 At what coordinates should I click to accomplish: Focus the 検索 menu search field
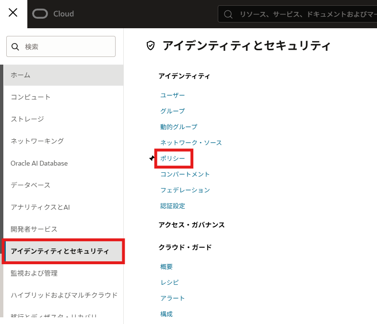pos(61,46)
